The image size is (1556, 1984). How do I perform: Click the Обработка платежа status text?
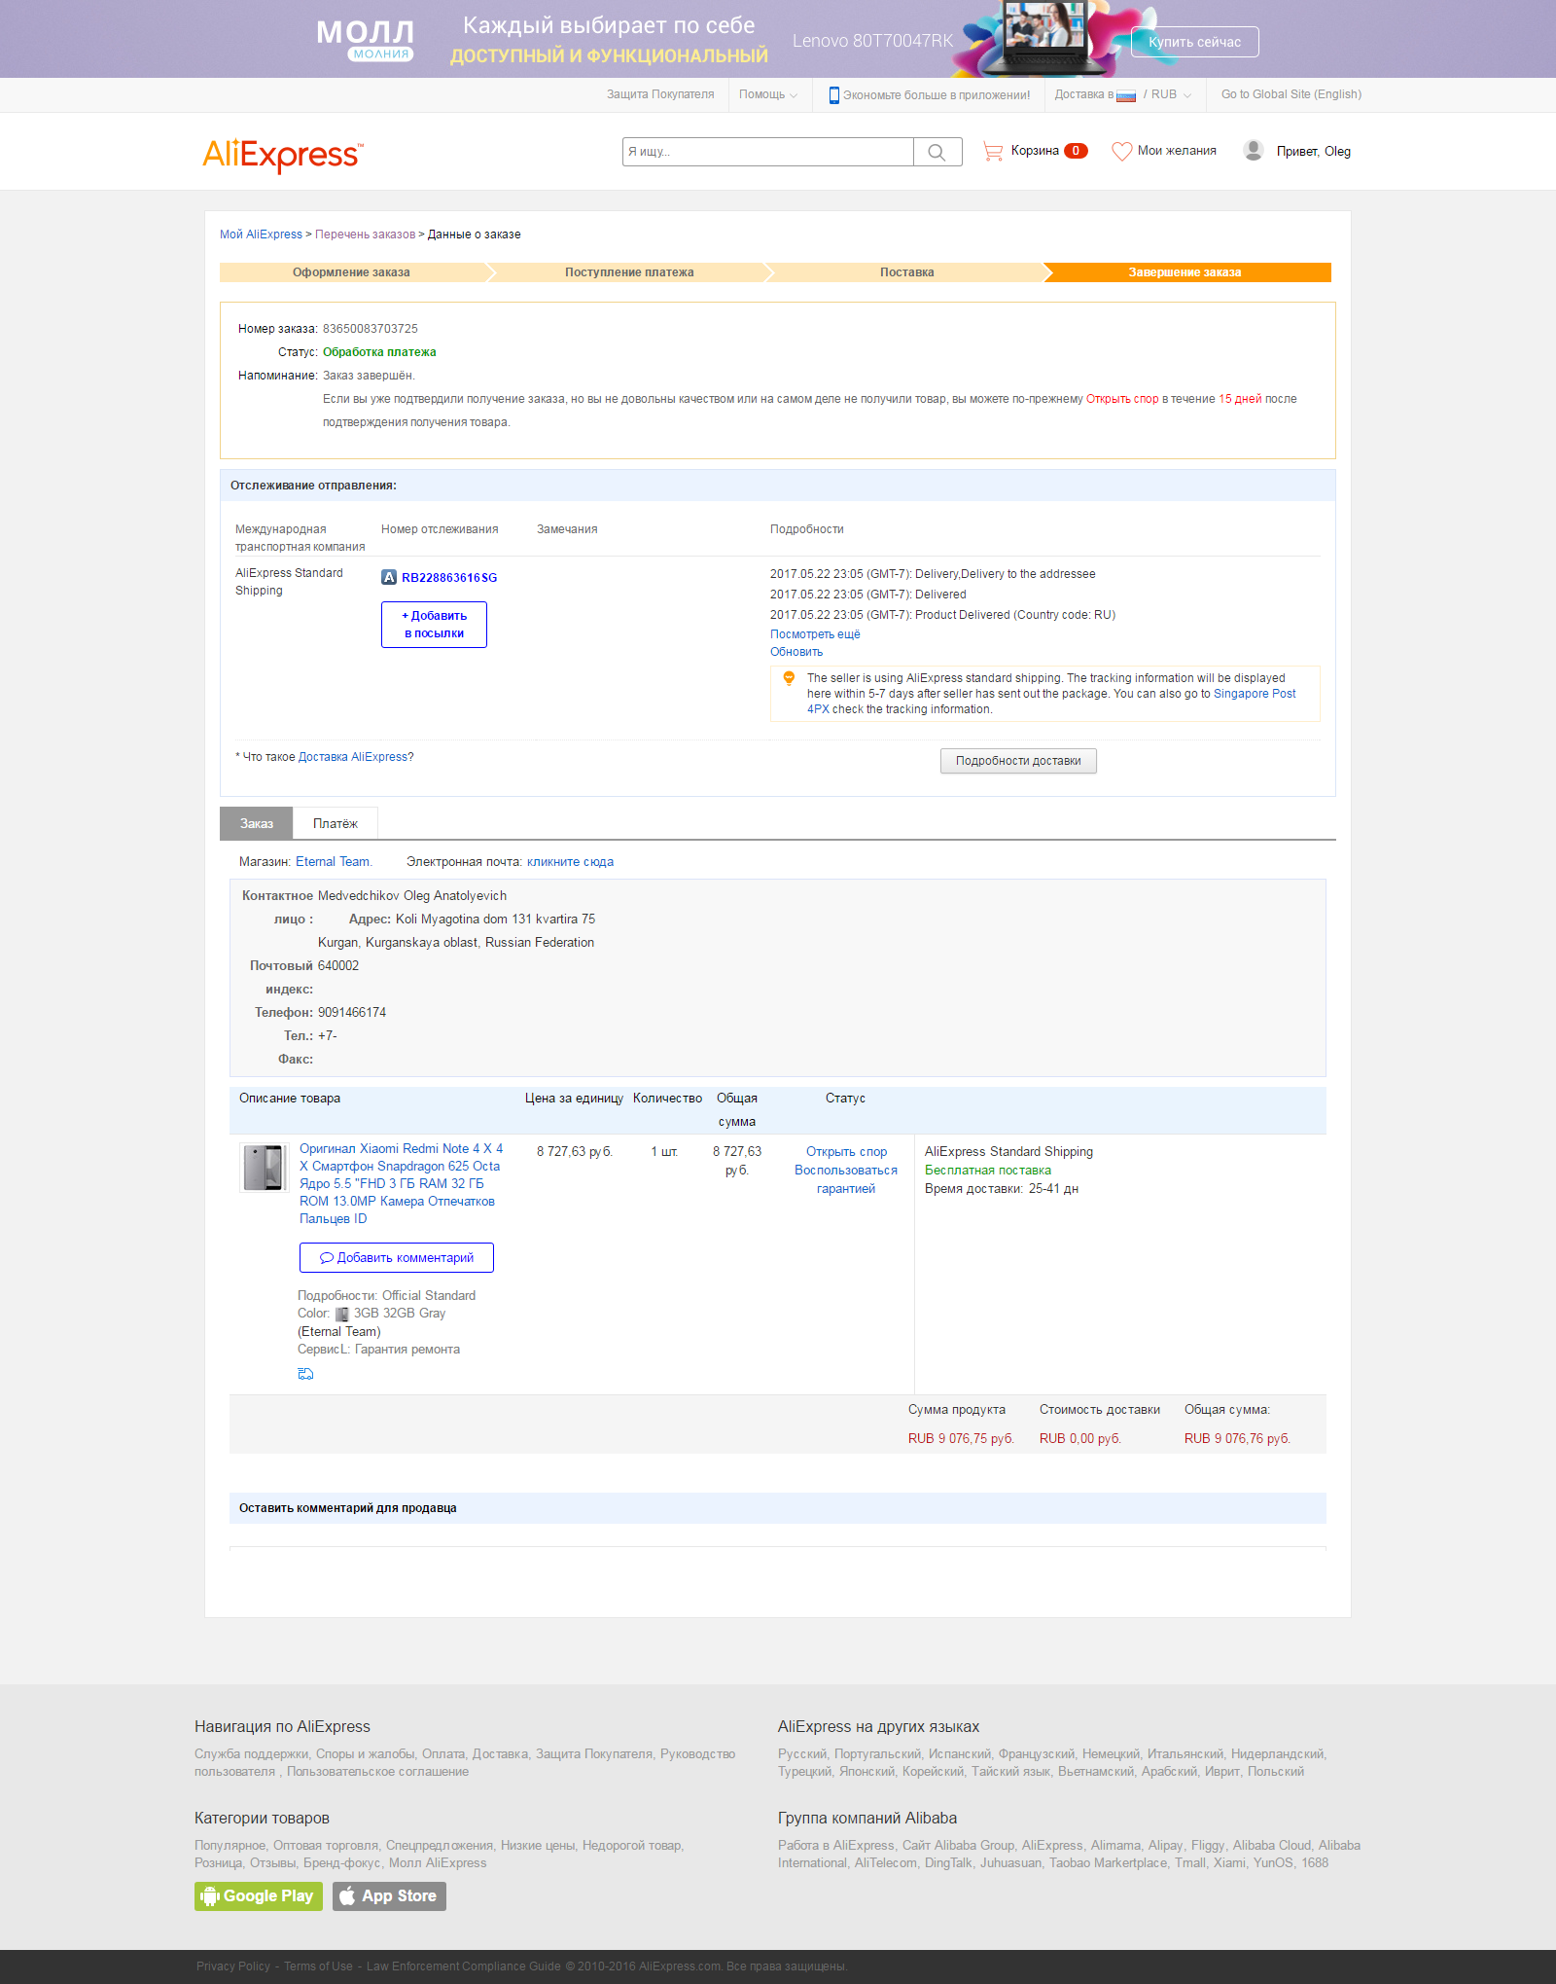click(379, 352)
